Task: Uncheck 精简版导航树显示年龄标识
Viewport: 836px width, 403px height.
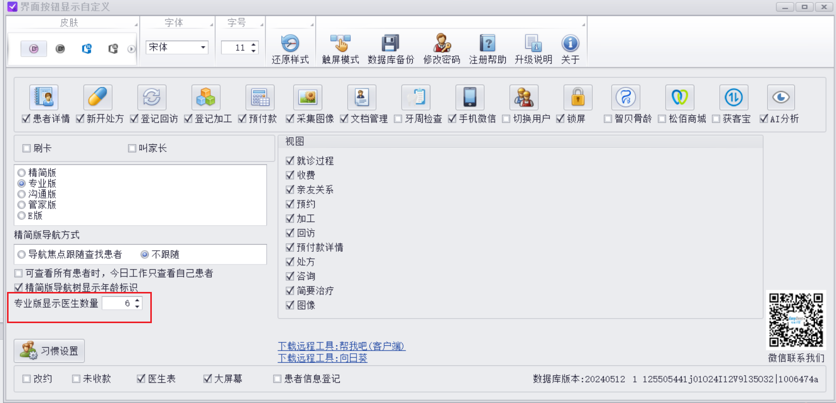Action: click(19, 287)
